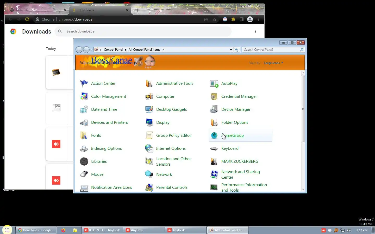Viewport: 375px width, 234px height.
Task: Open the Libraries icon
Action: [84, 161]
